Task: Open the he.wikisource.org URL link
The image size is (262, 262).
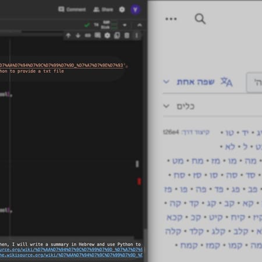Action: 71,255
